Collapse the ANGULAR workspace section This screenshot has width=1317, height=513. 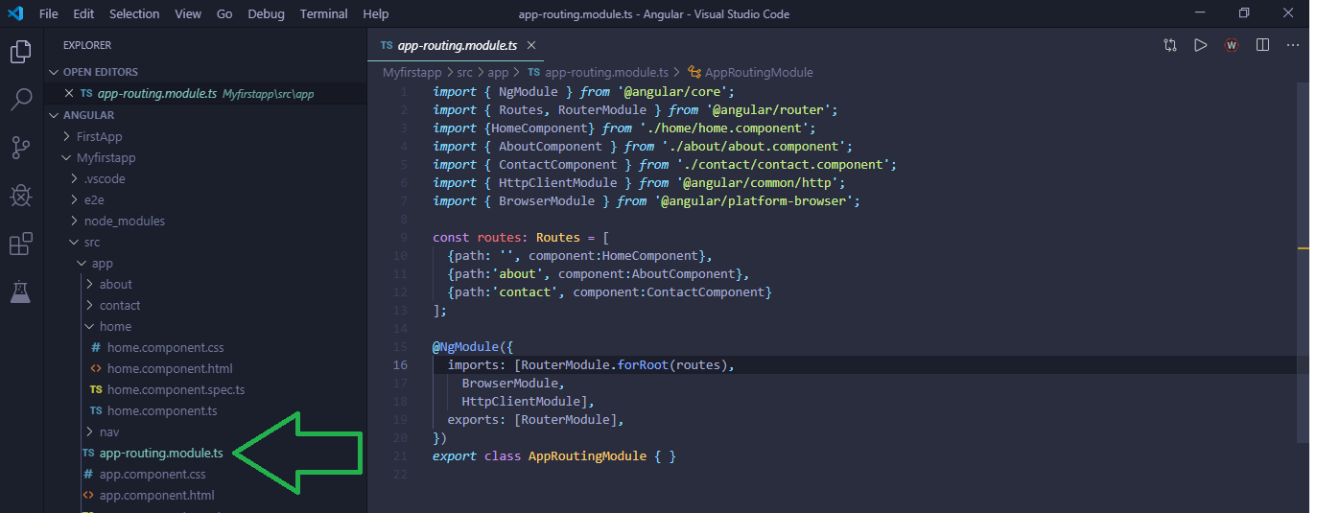55,116
